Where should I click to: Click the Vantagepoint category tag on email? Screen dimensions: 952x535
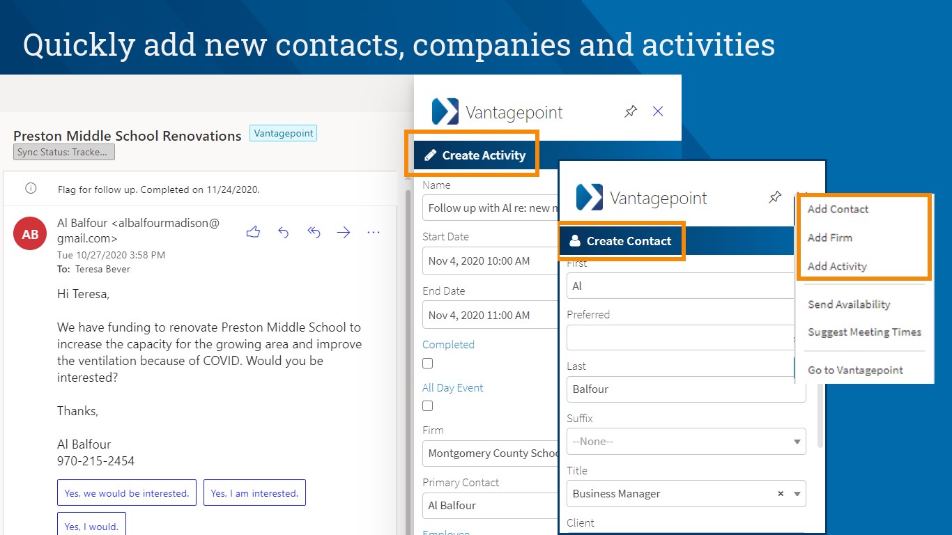(283, 133)
